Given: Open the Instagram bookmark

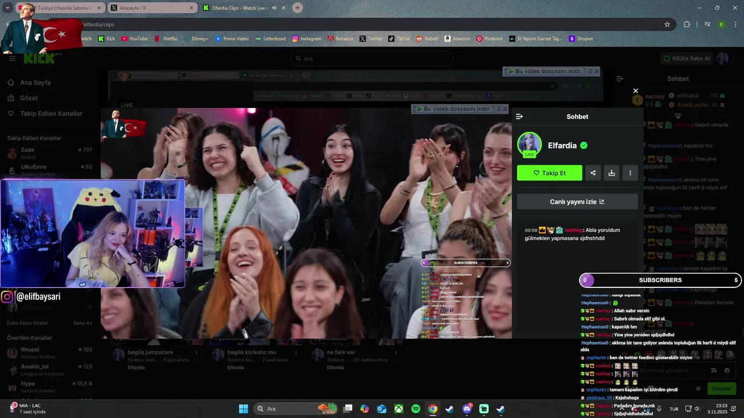Looking at the screenshot, I should pos(306,39).
